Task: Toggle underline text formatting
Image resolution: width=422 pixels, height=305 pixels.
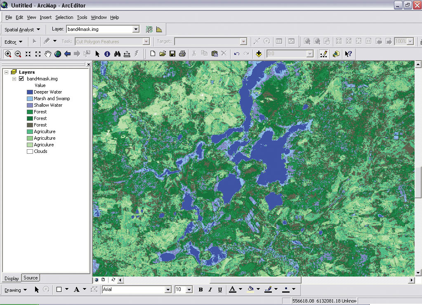Action: (x=220, y=290)
